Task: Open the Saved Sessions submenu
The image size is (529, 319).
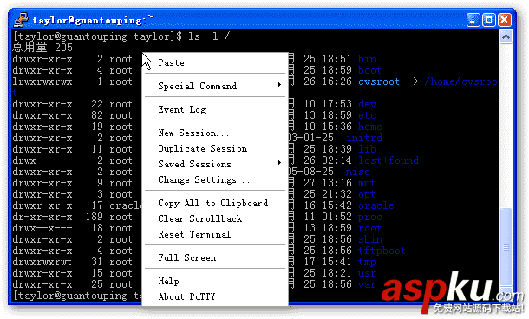Action: [x=215, y=164]
